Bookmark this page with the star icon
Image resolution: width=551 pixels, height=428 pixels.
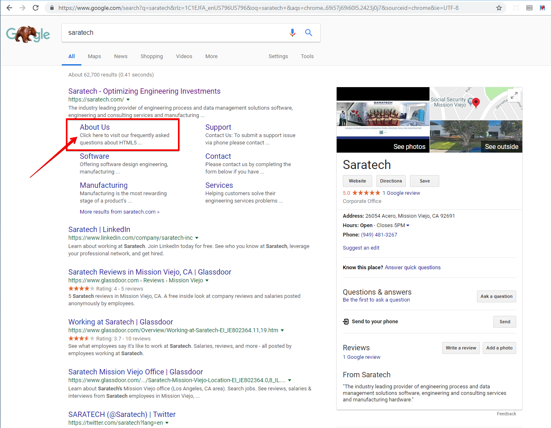(x=499, y=8)
